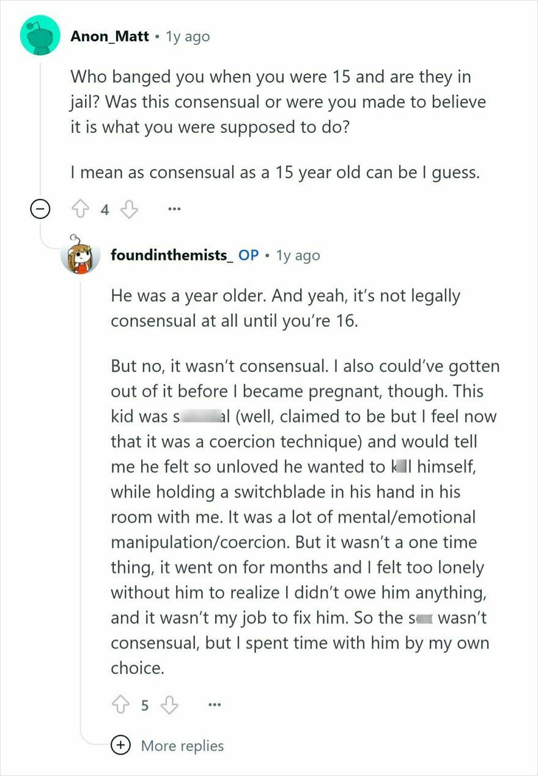Click Anon_Matt's Snoo avatar
The image size is (538, 776).
click(x=40, y=35)
